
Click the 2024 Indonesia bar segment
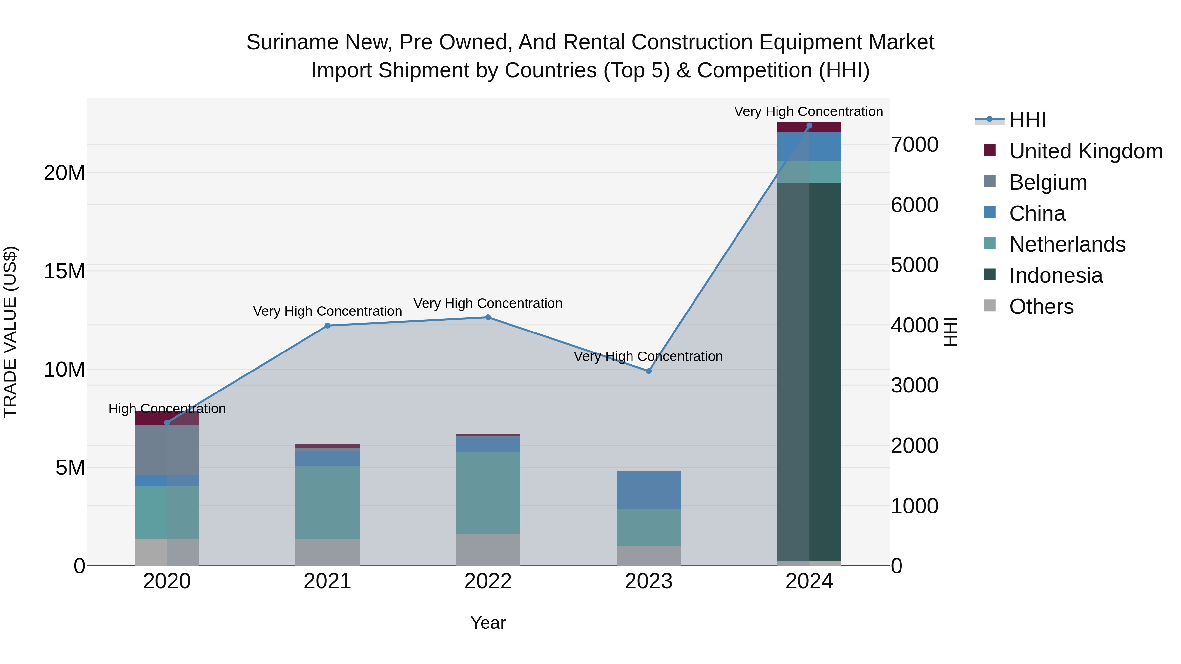coord(809,372)
